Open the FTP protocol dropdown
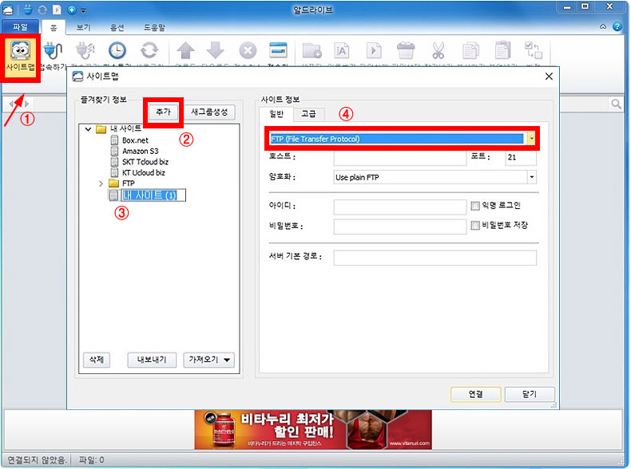The image size is (631, 469). click(x=531, y=139)
